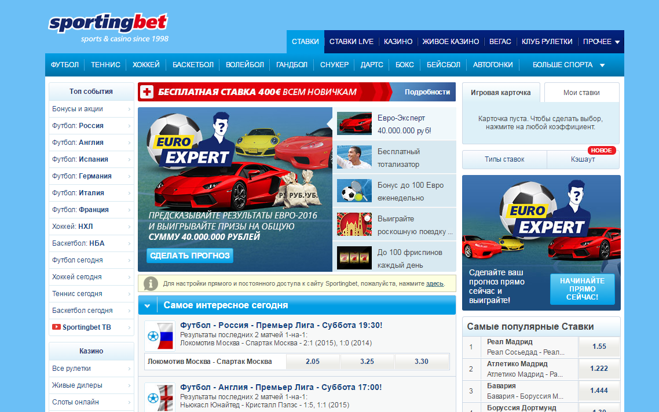
Task: Open Бонусы и акции in sidebar
Action: pyautogui.click(x=91, y=109)
